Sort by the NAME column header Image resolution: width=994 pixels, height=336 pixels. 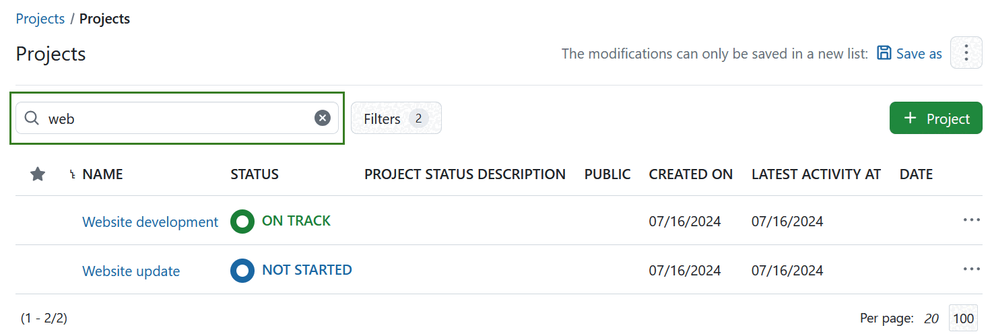[102, 174]
